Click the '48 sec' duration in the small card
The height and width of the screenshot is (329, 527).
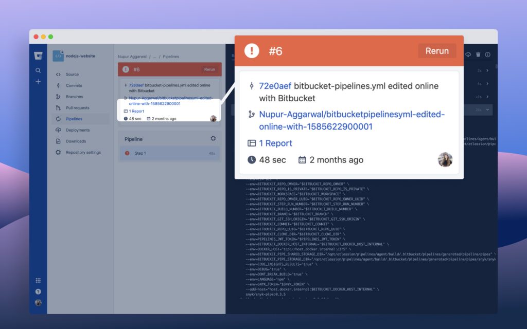(135, 119)
